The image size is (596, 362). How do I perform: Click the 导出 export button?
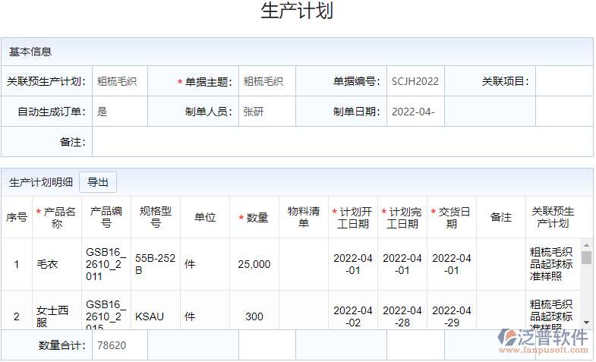98,182
